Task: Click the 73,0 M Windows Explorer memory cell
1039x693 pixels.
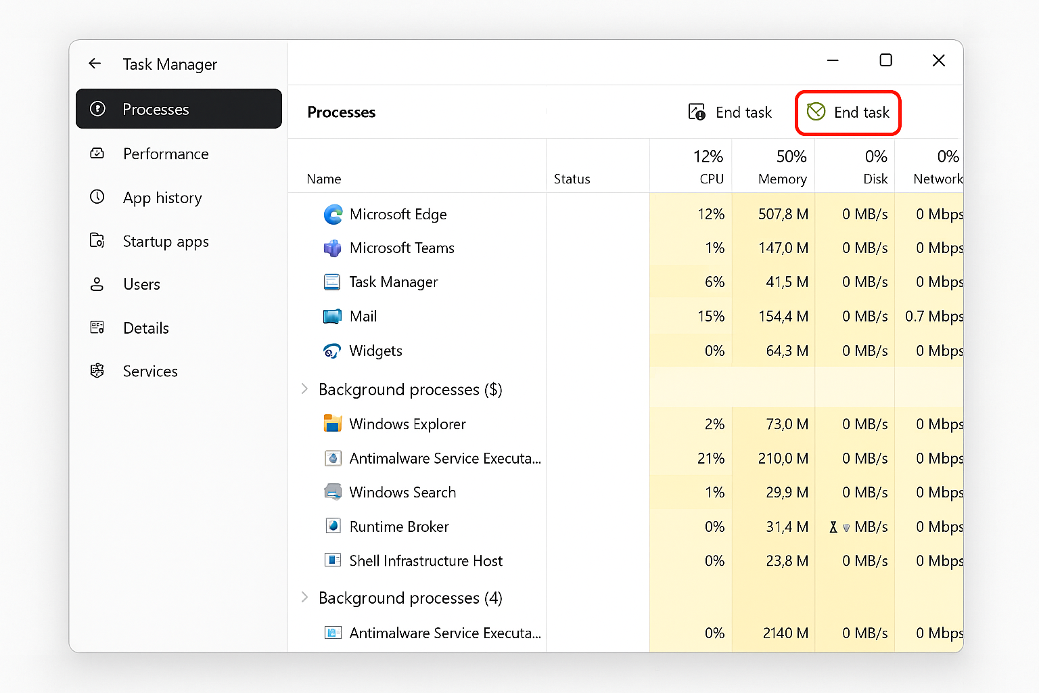Action: pyautogui.click(x=787, y=424)
